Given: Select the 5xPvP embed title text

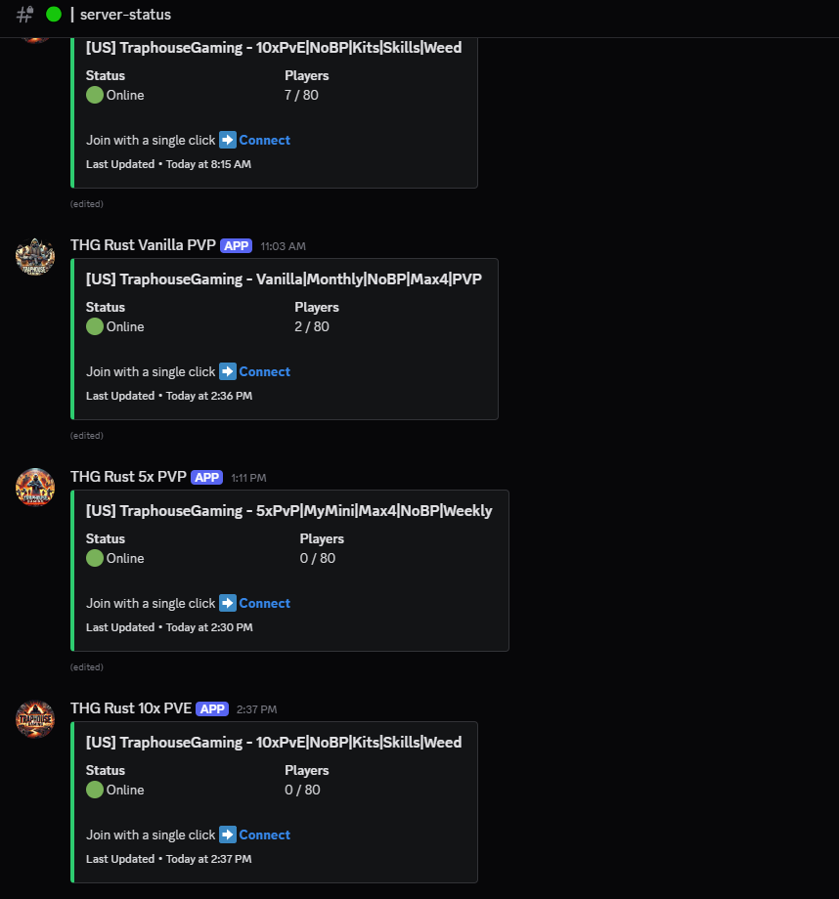Looking at the screenshot, I should pyautogui.click(x=288, y=510).
